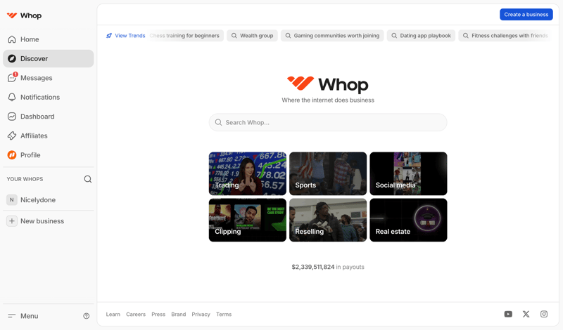Open Home from the sidebar
This screenshot has height=330, width=563.
click(x=48, y=39)
